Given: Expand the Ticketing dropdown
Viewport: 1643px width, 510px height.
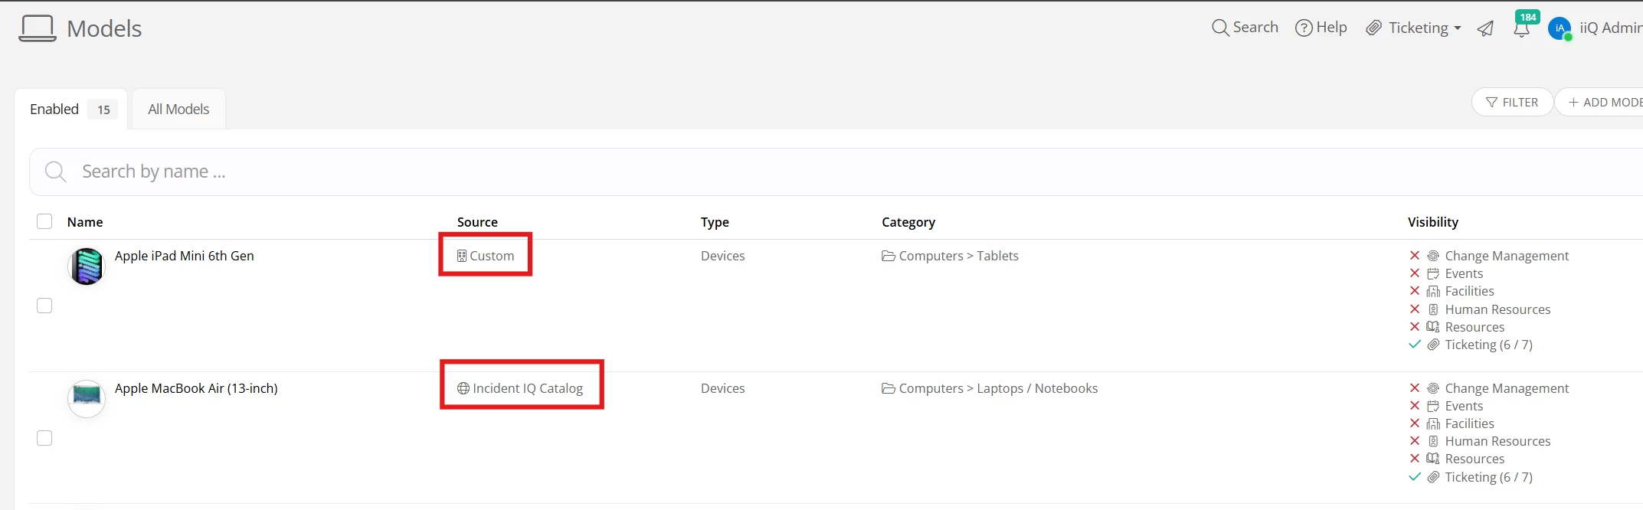Looking at the screenshot, I should coord(1414,28).
